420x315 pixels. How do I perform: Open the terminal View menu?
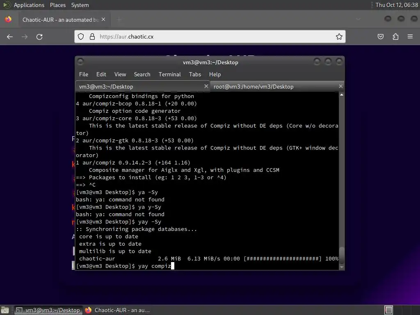(x=120, y=75)
